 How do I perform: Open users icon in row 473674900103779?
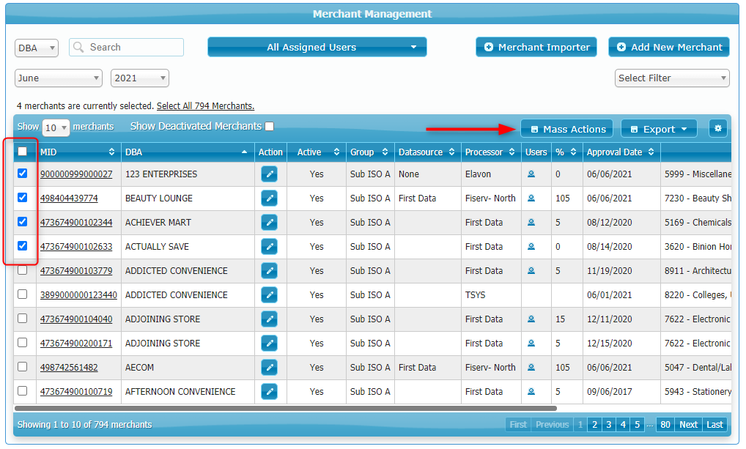point(531,270)
